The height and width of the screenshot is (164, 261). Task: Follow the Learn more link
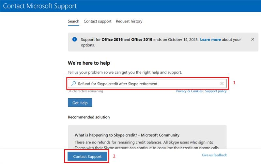(x=210, y=40)
